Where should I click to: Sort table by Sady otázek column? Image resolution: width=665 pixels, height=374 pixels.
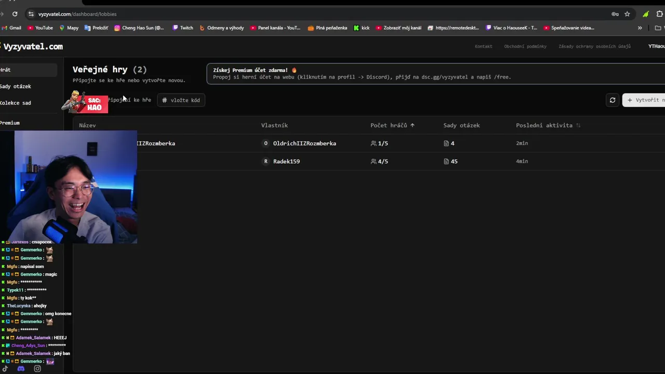click(461, 125)
